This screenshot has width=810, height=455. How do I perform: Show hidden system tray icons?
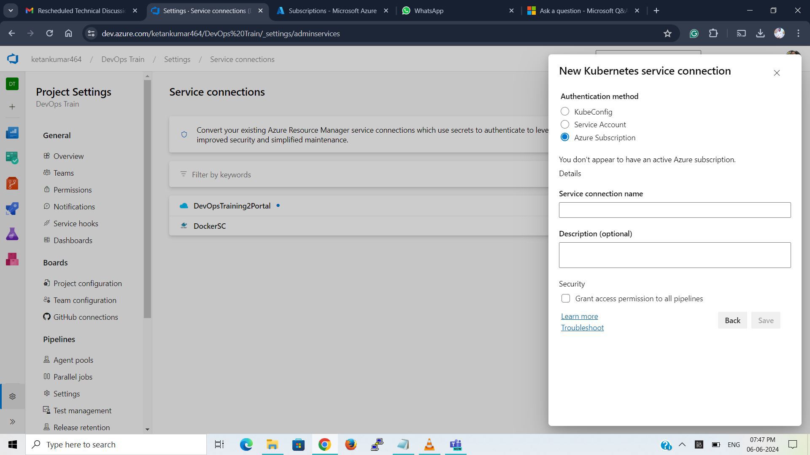(x=682, y=444)
